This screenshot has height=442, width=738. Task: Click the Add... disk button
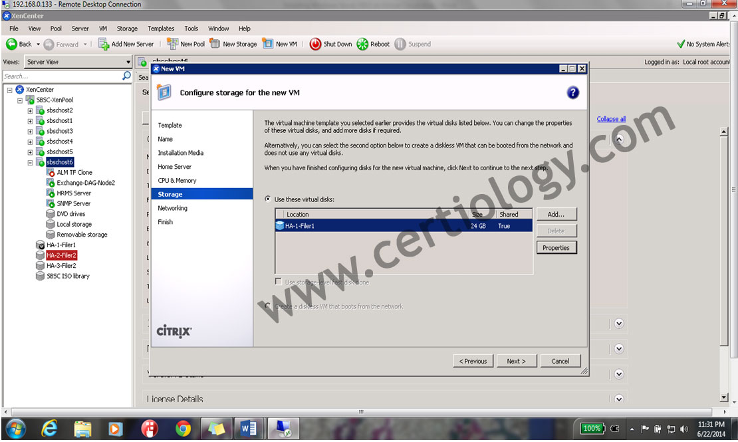(x=556, y=214)
